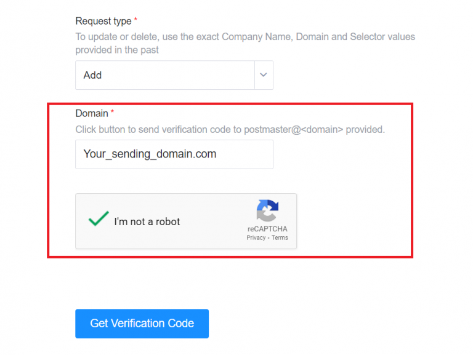
Task: Click the dot separator between Privacy and Terms
Action: (x=269, y=238)
